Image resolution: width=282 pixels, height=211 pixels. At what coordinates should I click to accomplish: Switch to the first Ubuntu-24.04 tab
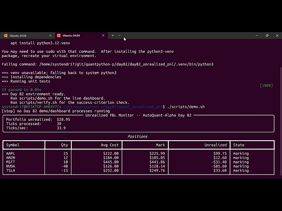coord(27,36)
